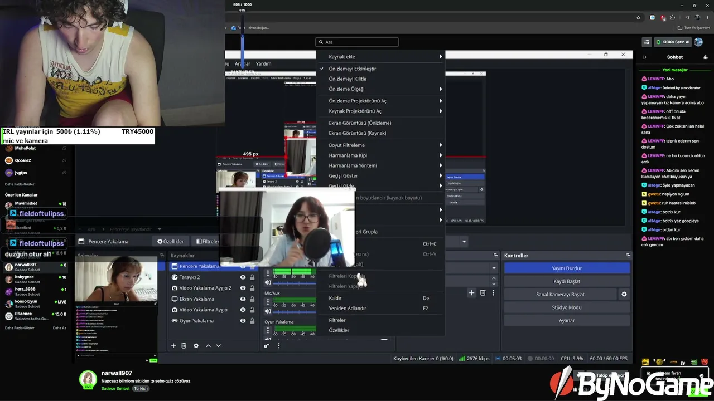
Task: Open advanced audio properties gears icon
Action: 267,346
